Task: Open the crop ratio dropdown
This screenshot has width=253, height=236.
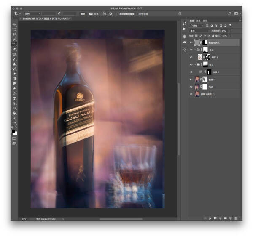Action: 32,14
